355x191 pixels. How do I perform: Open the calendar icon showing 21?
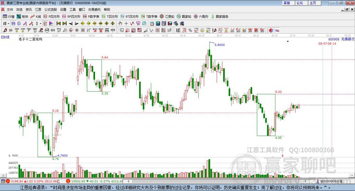point(152,24)
